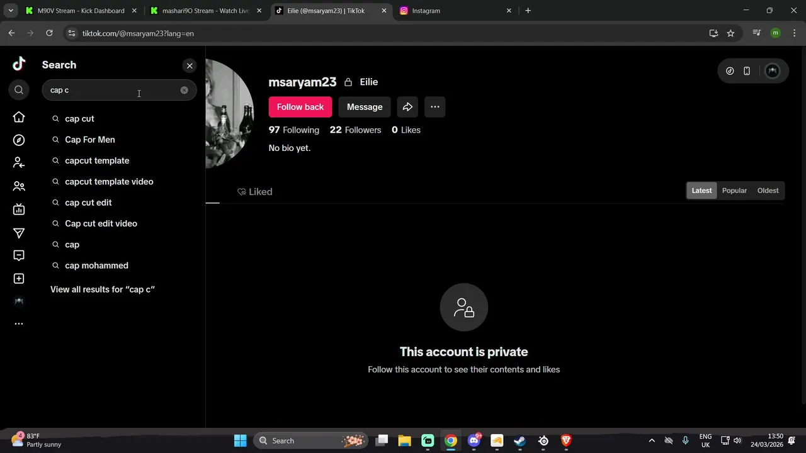Viewport: 806px width, 453px height.
Task: Switch to M90V Stream Kick Dashboard tab
Action: pos(81,11)
